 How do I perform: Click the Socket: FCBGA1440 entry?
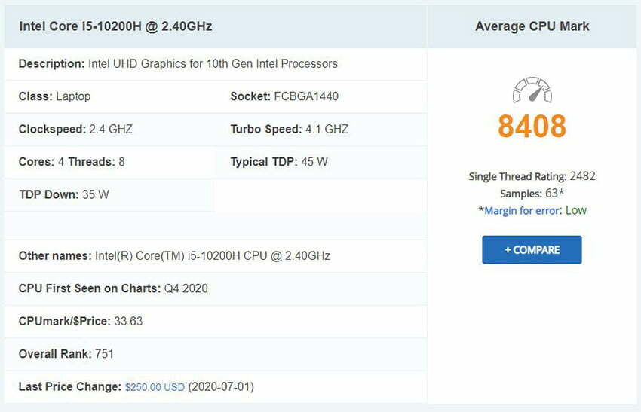284,96
